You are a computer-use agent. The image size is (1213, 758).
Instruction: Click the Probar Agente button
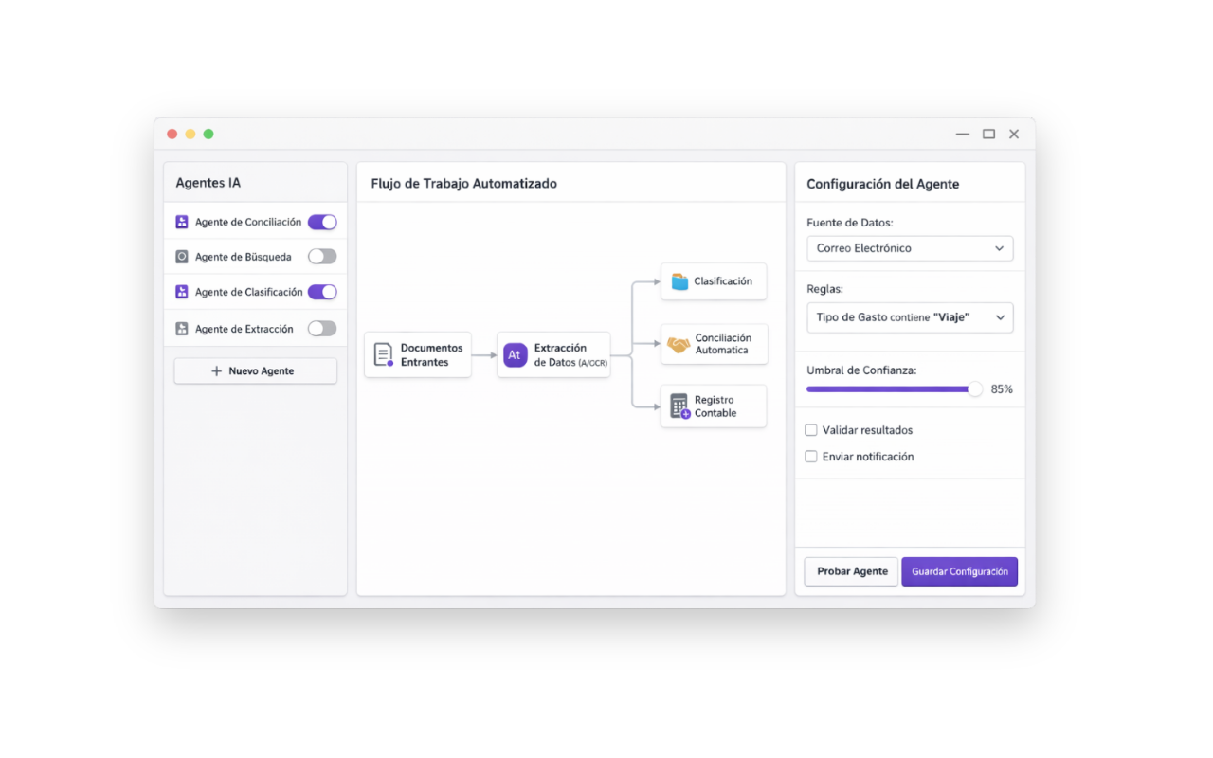point(852,571)
